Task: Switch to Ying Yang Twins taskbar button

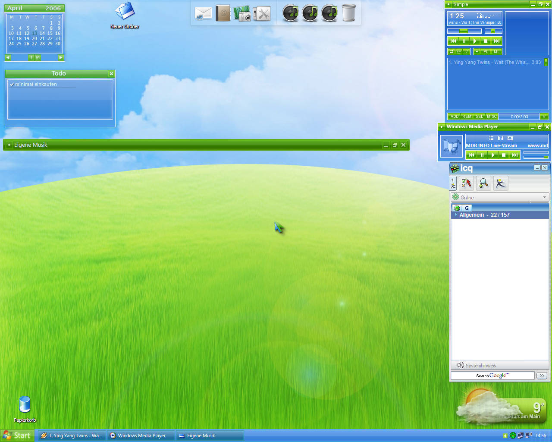Action: [x=72, y=436]
